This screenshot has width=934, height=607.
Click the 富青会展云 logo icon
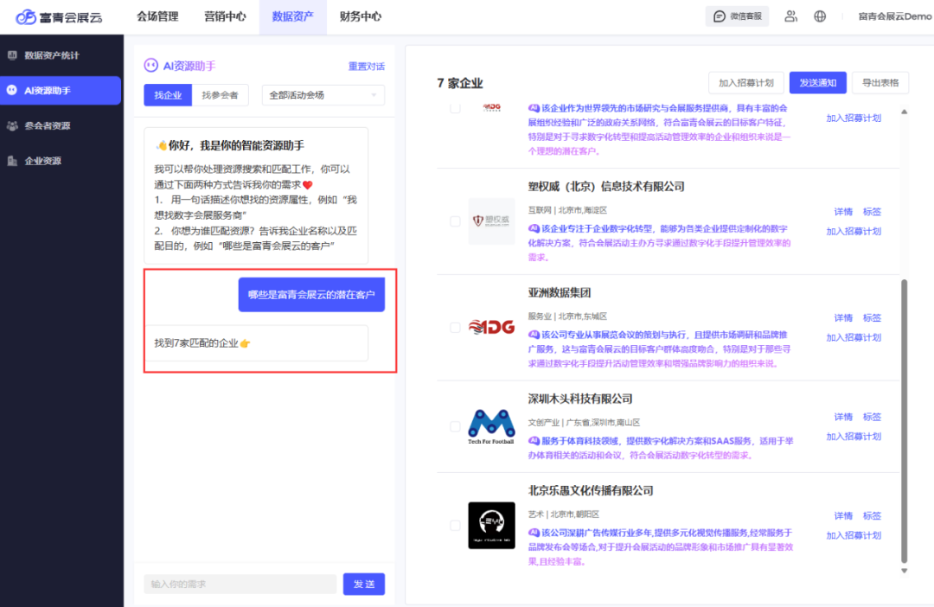(26, 16)
